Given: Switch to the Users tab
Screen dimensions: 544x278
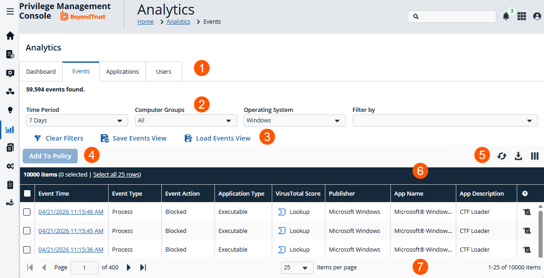Looking at the screenshot, I should tap(164, 71).
